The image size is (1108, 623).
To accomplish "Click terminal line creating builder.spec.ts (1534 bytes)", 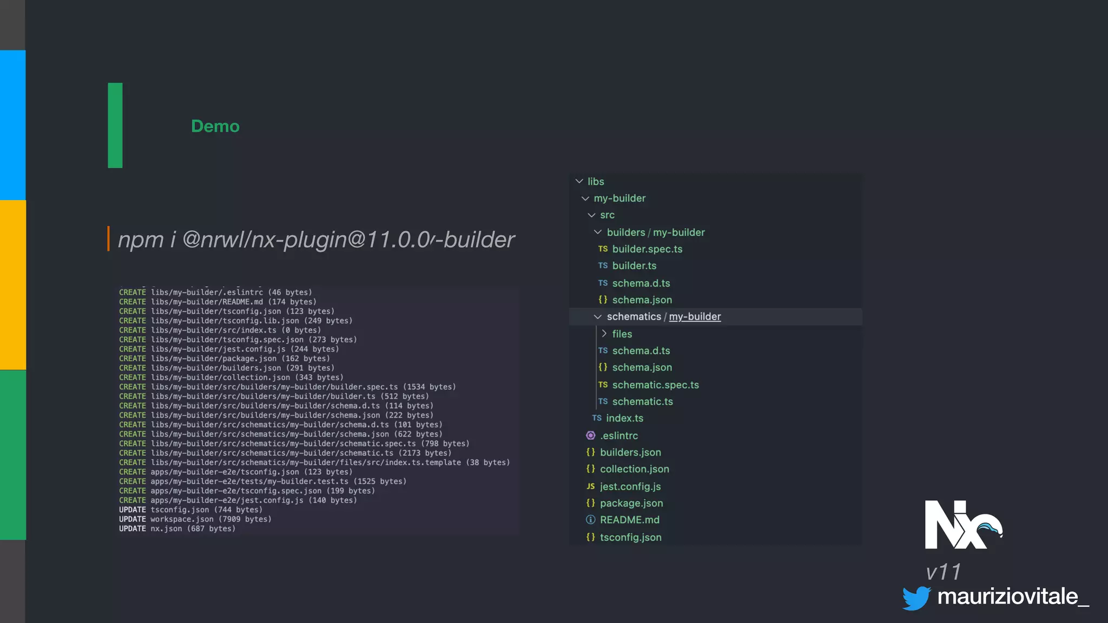I will (x=287, y=387).
